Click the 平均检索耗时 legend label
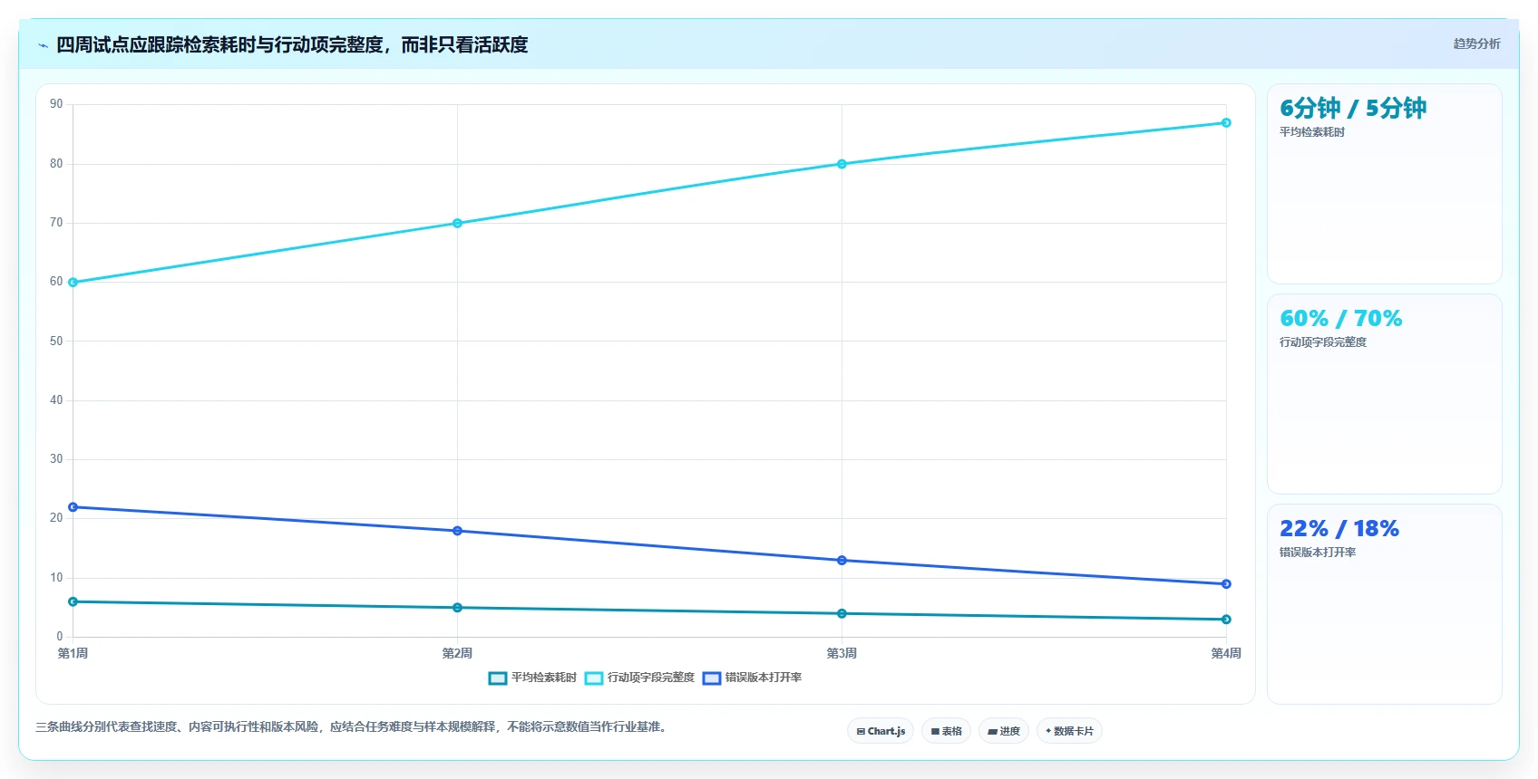The width and height of the screenshot is (1538, 779). 544,678
